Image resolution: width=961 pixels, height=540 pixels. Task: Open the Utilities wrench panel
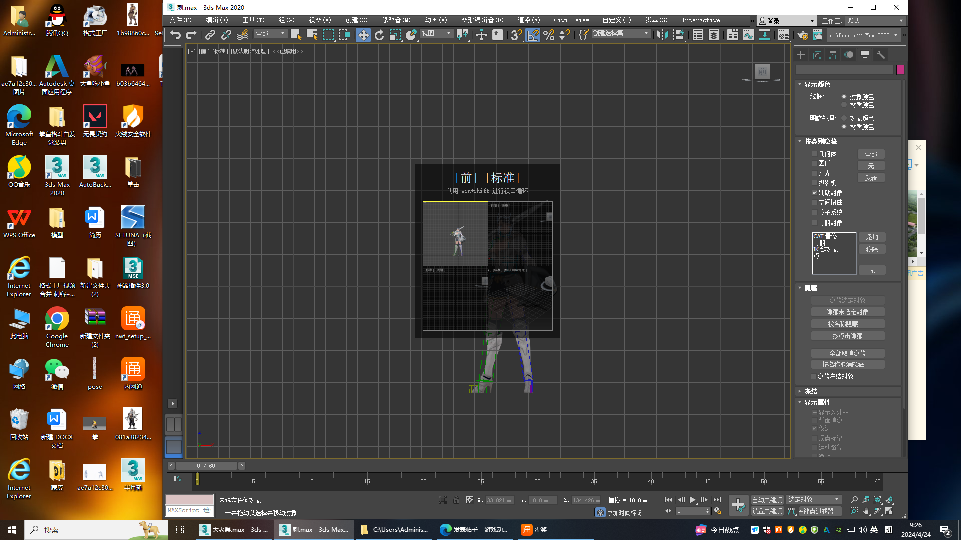point(881,55)
